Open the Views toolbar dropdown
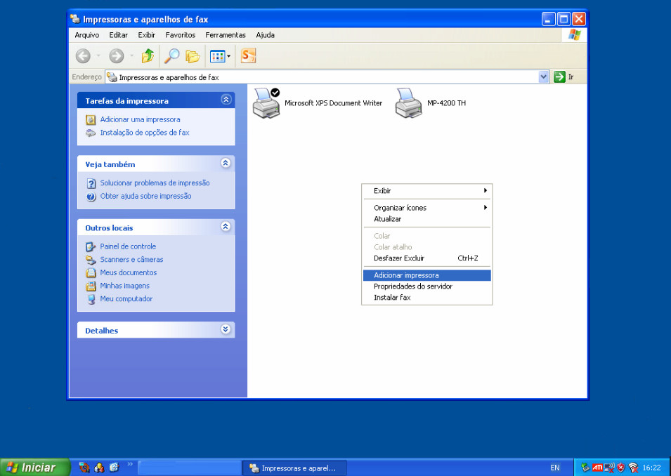The width and height of the screenshot is (671, 476). tap(221, 56)
